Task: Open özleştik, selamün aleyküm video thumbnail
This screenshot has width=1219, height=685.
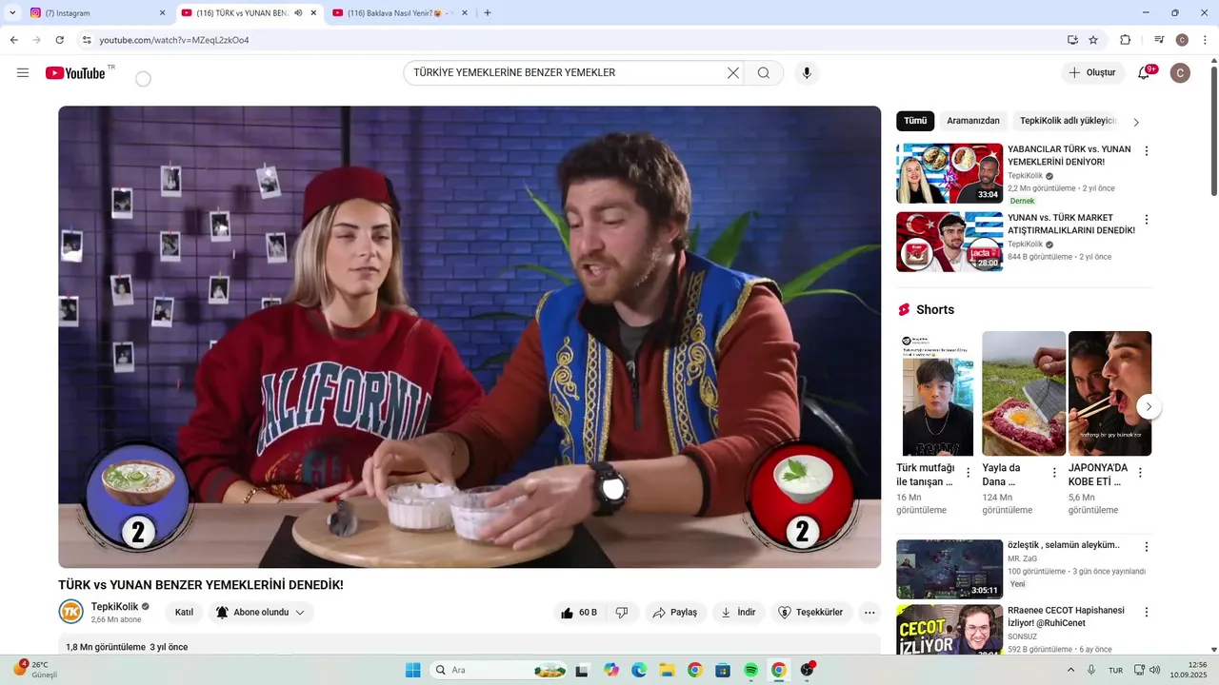Action: coord(949,569)
